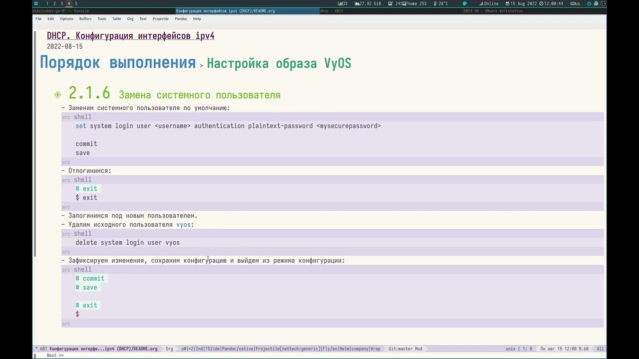This screenshot has width=639, height=359.
Task: Switch to workspace 5
Action: [x=76, y=3]
